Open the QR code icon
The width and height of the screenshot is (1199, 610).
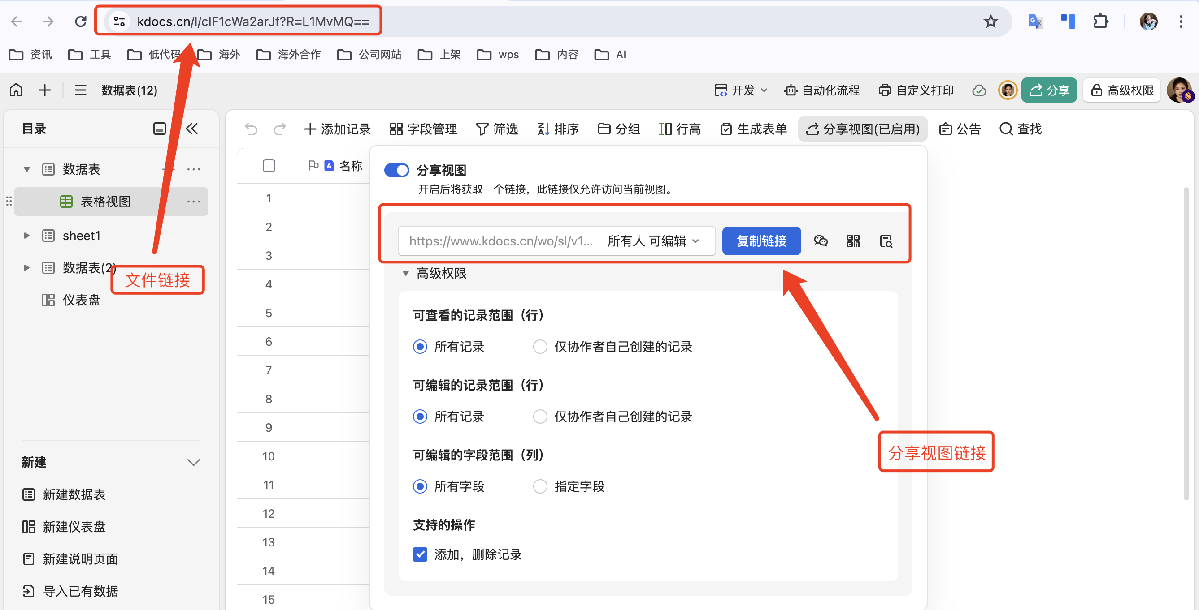click(x=853, y=241)
